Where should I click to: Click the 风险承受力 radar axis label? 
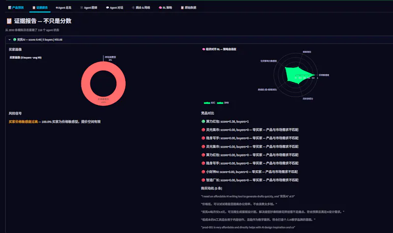click(308, 99)
